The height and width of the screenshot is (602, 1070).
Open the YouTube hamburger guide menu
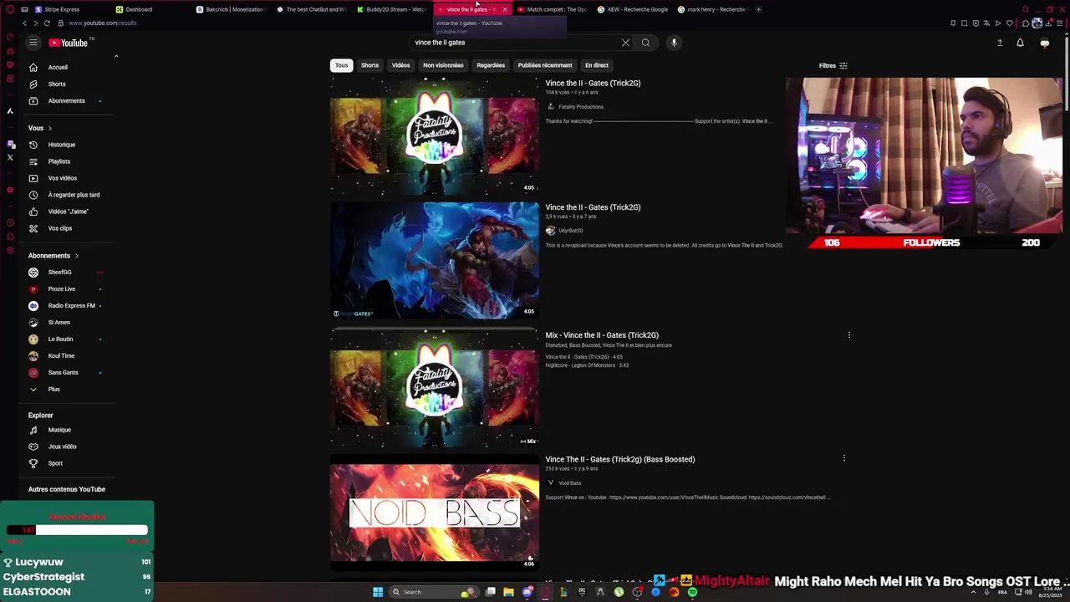tap(33, 43)
